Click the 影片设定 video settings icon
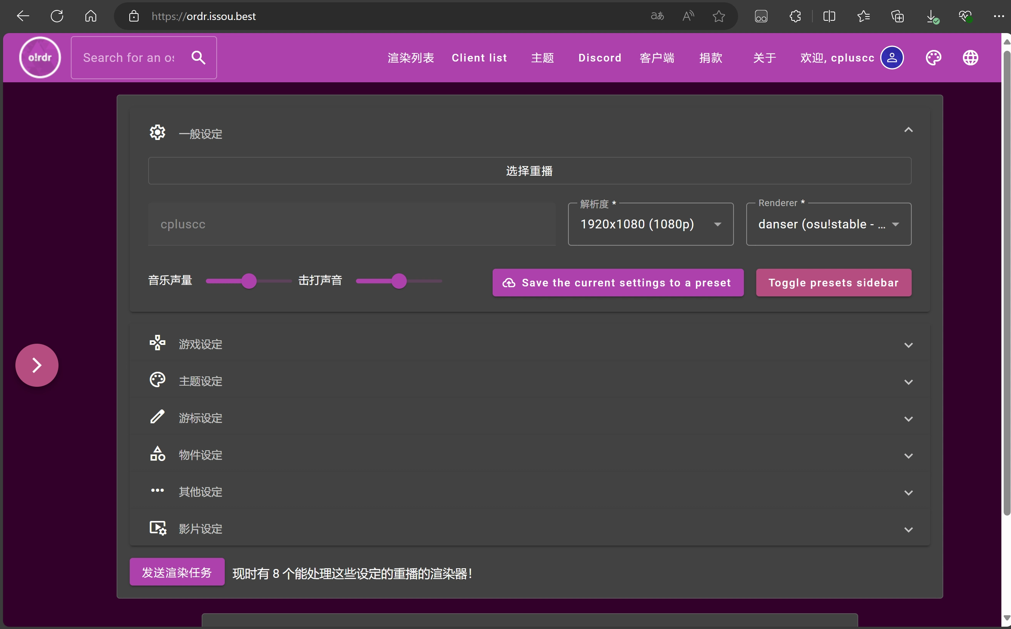 click(158, 528)
